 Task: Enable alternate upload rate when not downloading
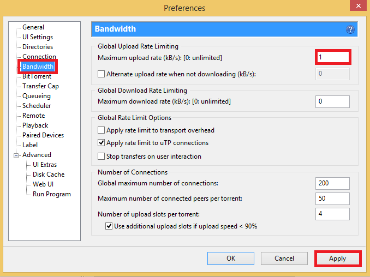point(101,74)
